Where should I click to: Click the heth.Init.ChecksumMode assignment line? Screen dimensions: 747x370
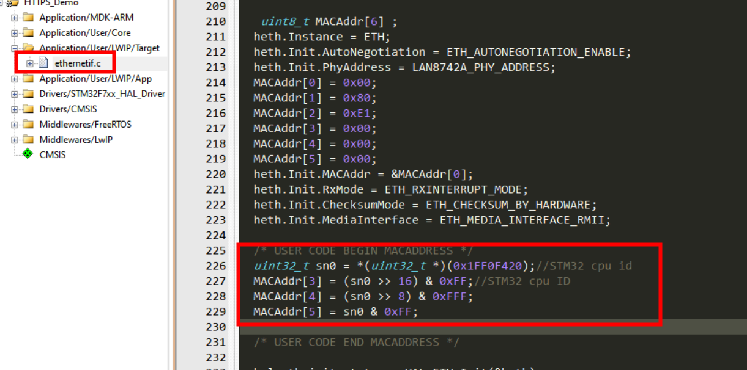click(x=425, y=205)
